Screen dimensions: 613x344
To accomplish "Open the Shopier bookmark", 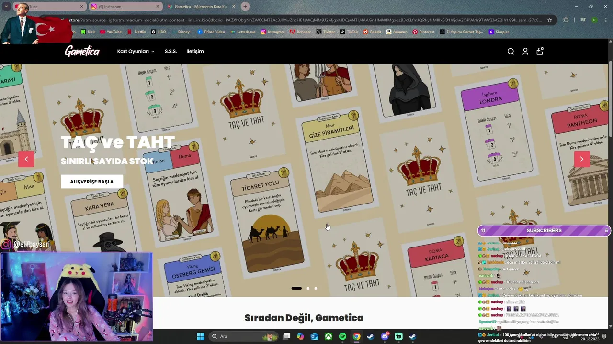I will point(499,32).
